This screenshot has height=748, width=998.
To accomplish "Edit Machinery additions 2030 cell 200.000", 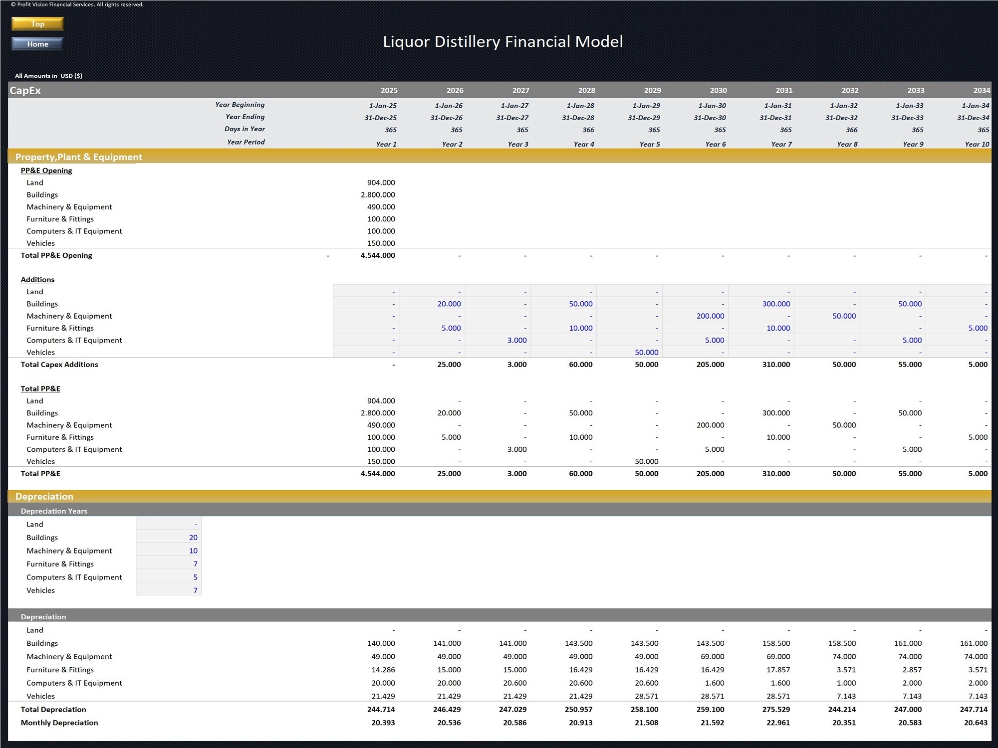I will (x=696, y=316).
